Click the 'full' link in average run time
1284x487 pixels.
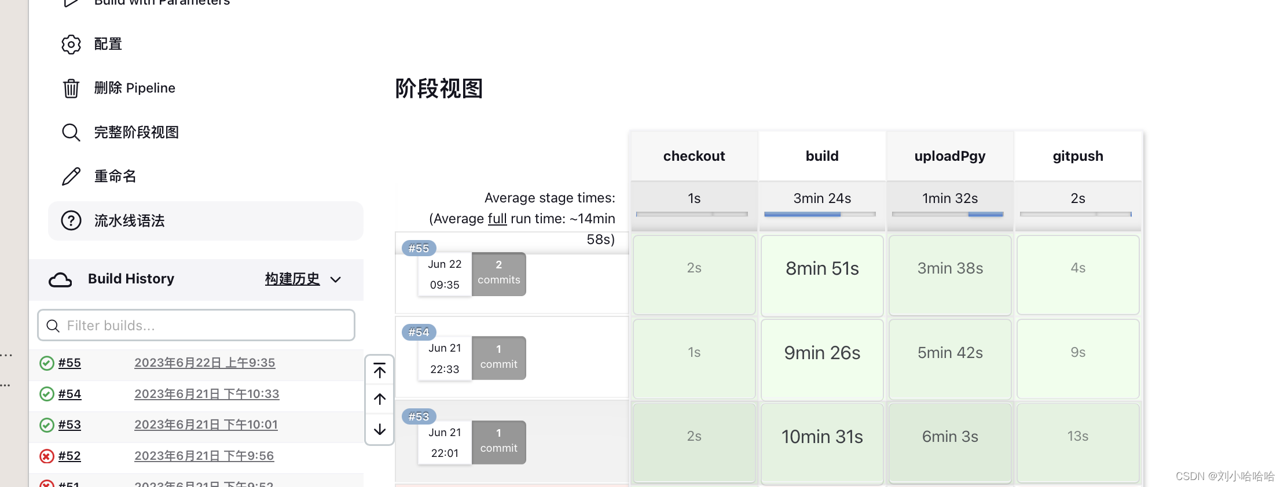(497, 219)
